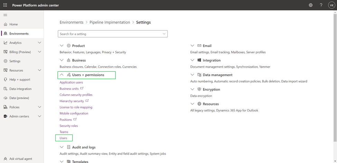Select Help + support in sidebar
The image size is (337, 163).
click(20, 79)
